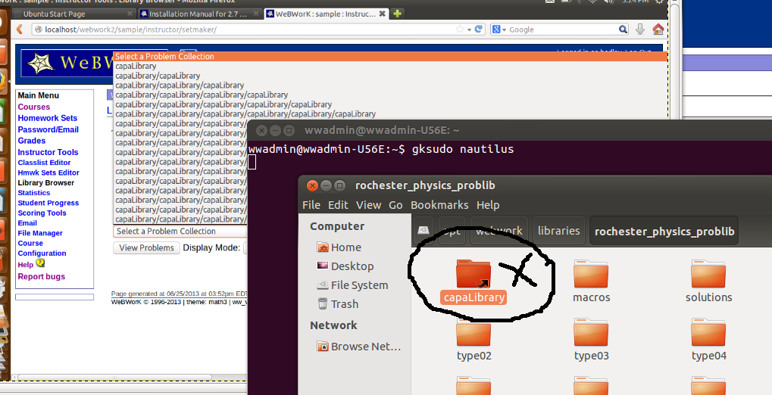772x395 pixels.
Task: Open the Firefox downloads arrow
Action: [640, 30]
